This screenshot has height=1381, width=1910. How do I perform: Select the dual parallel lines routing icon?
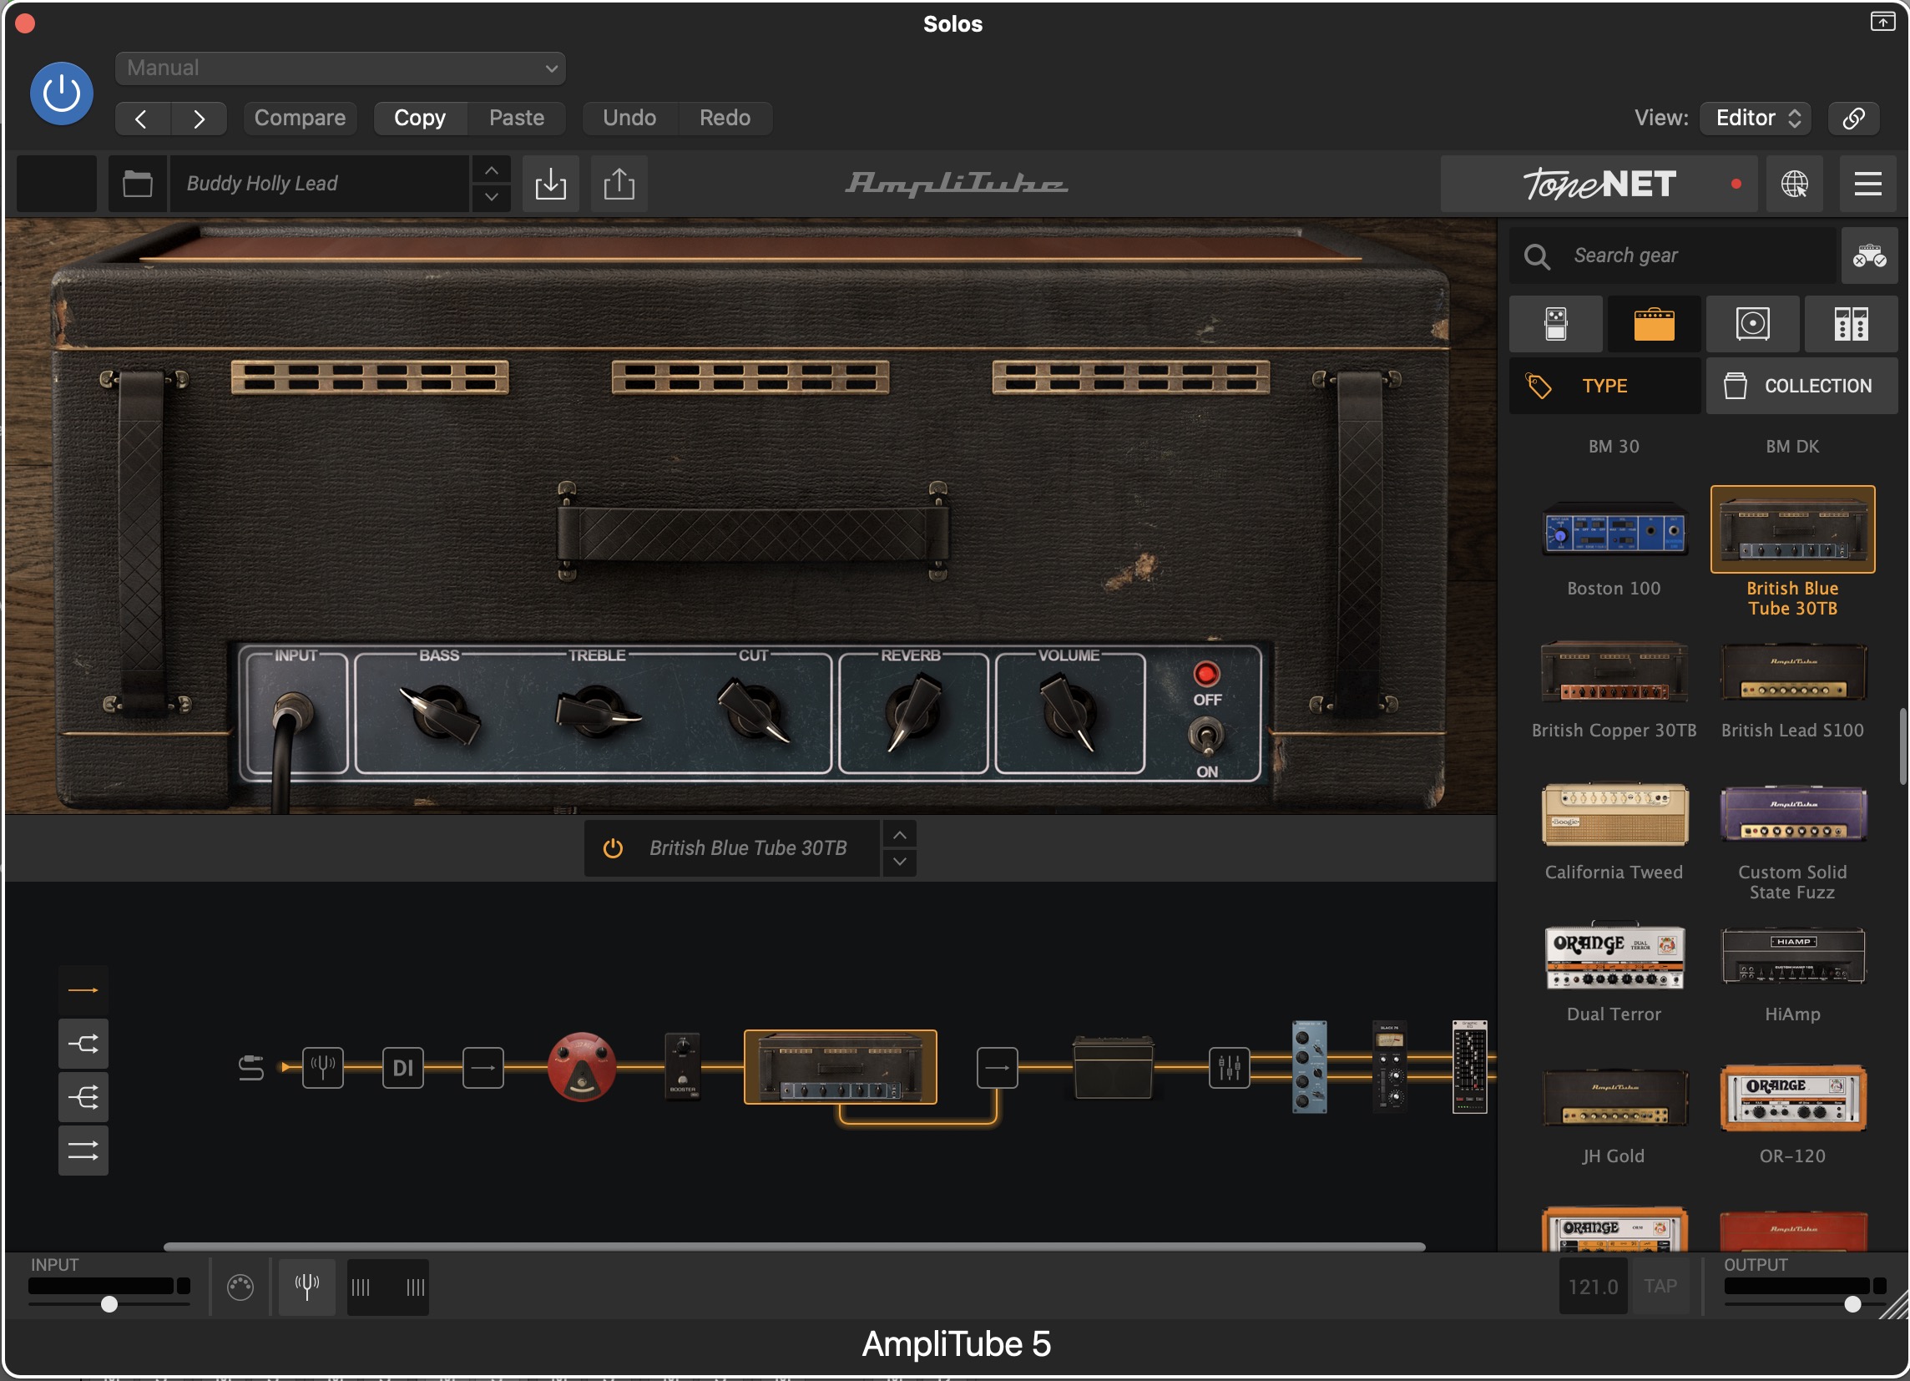click(83, 1151)
